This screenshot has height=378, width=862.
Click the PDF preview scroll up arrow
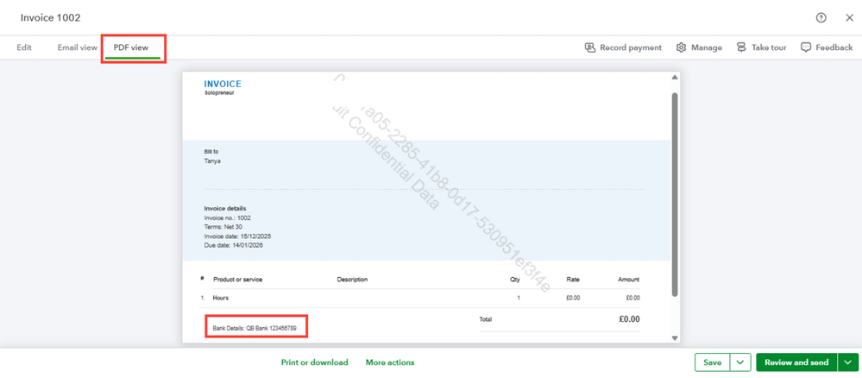[x=675, y=77]
